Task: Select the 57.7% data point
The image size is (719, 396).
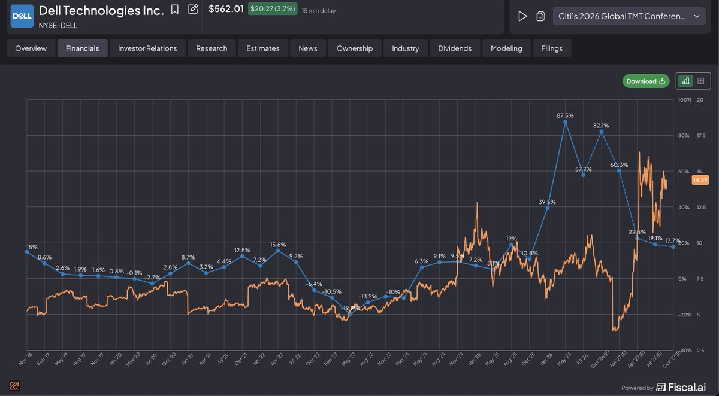Action: click(583, 175)
